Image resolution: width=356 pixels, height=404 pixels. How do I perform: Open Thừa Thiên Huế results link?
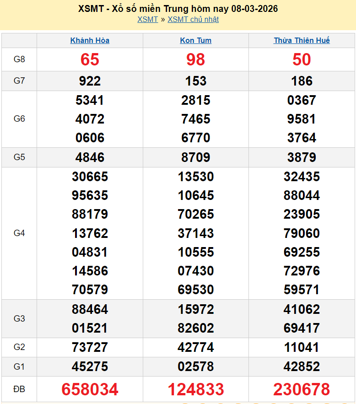click(x=302, y=40)
